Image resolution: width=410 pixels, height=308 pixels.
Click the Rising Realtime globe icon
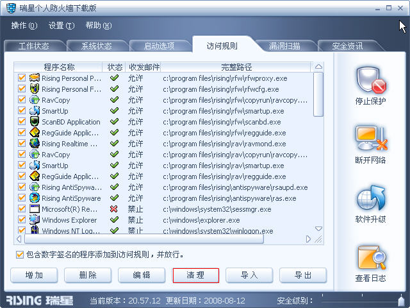(x=35, y=143)
